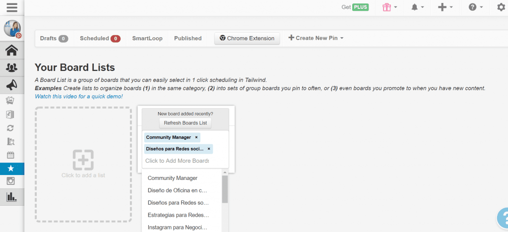Click the dashed box to add a list

(83, 165)
